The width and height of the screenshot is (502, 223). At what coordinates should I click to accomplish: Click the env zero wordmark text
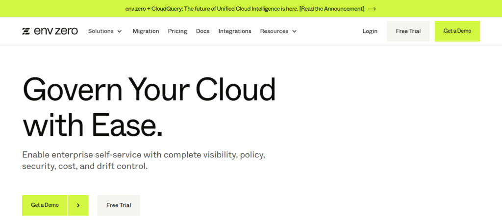point(56,31)
